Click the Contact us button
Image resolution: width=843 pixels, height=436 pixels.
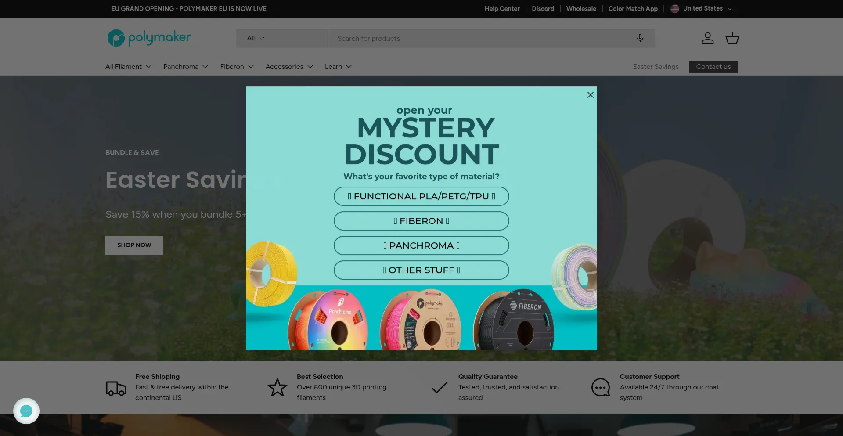tap(713, 67)
